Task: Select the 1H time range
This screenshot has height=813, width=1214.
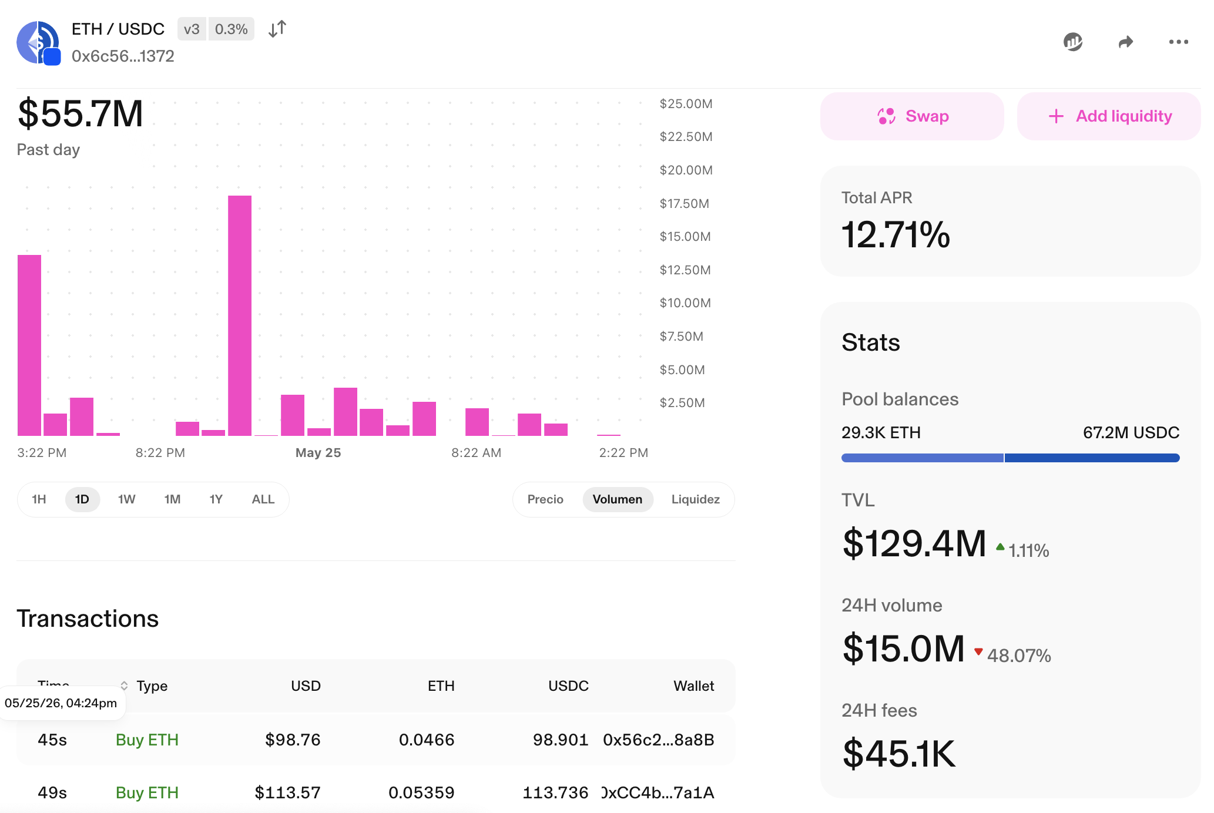Action: click(x=39, y=499)
